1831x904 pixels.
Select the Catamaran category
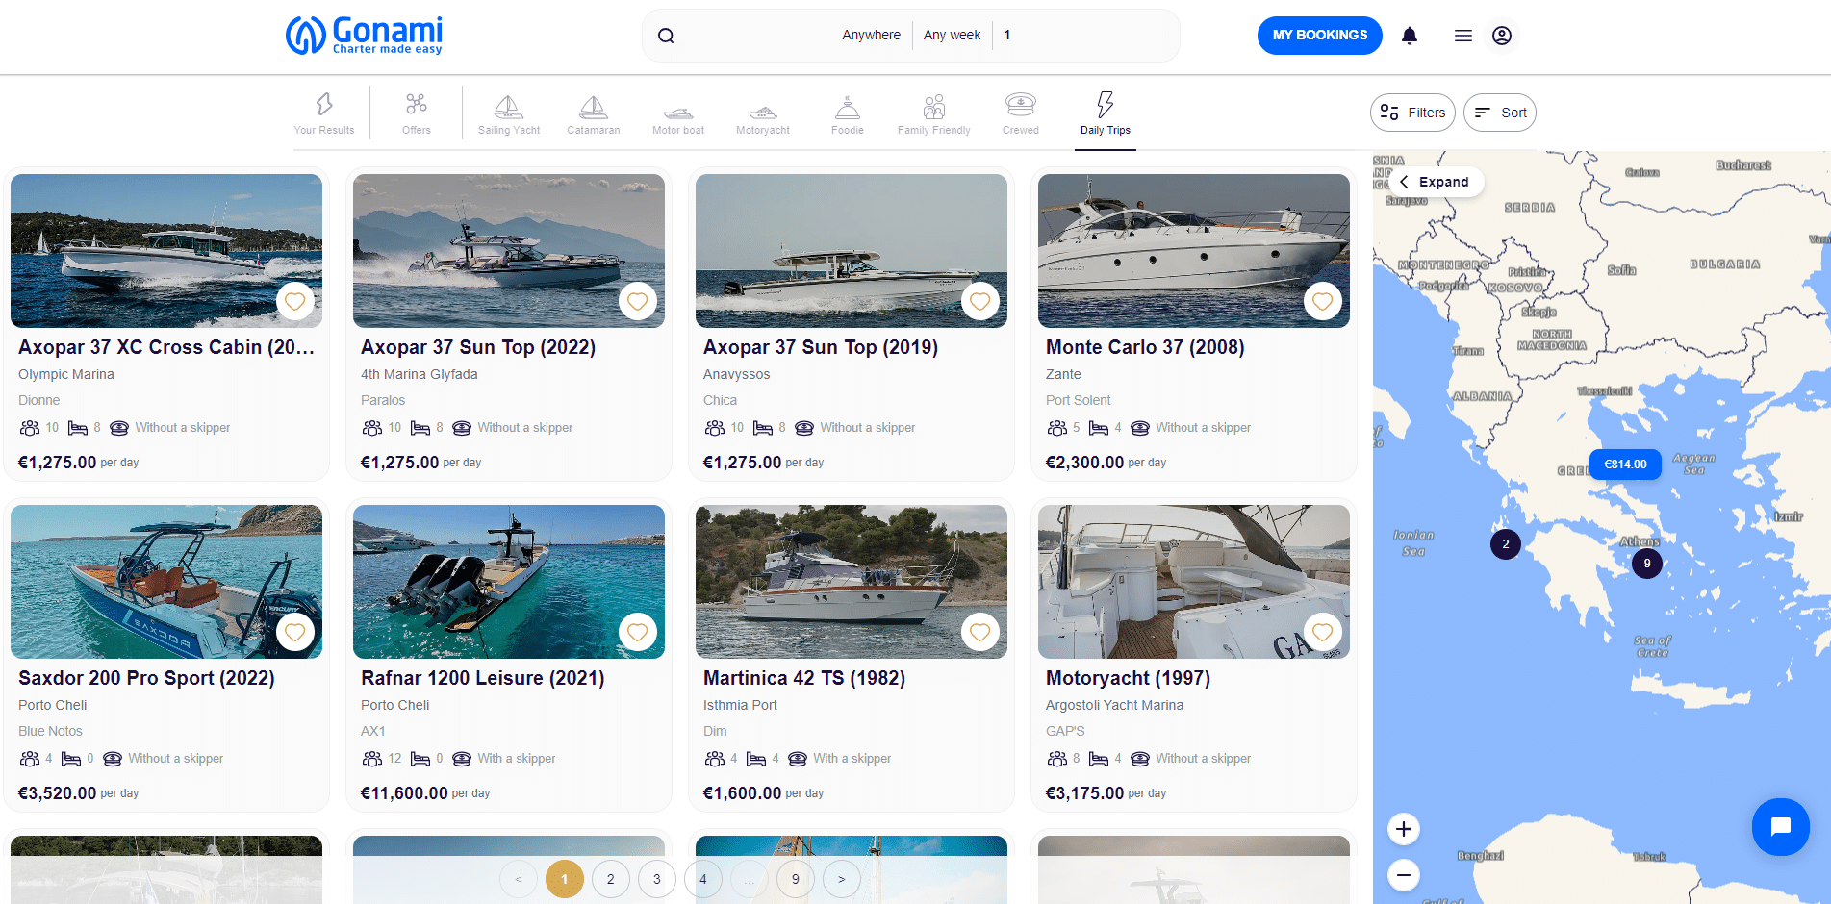coord(594,113)
